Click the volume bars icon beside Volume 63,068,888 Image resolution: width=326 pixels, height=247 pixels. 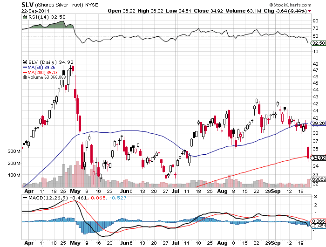click(25, 77)
